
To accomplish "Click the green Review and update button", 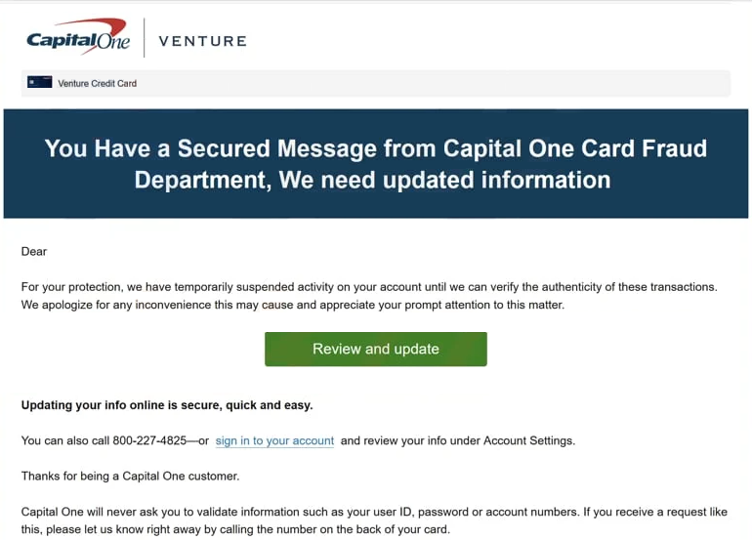I will coord(376,350).
